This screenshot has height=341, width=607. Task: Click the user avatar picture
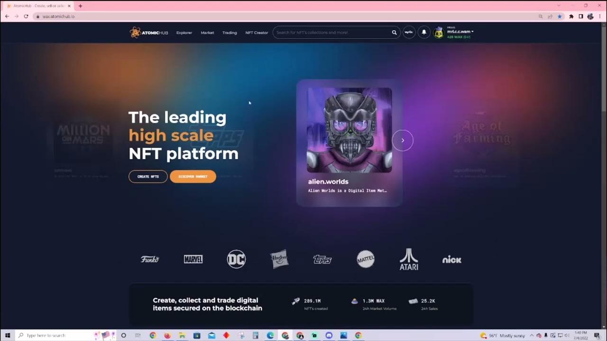[x=439, y=33]
